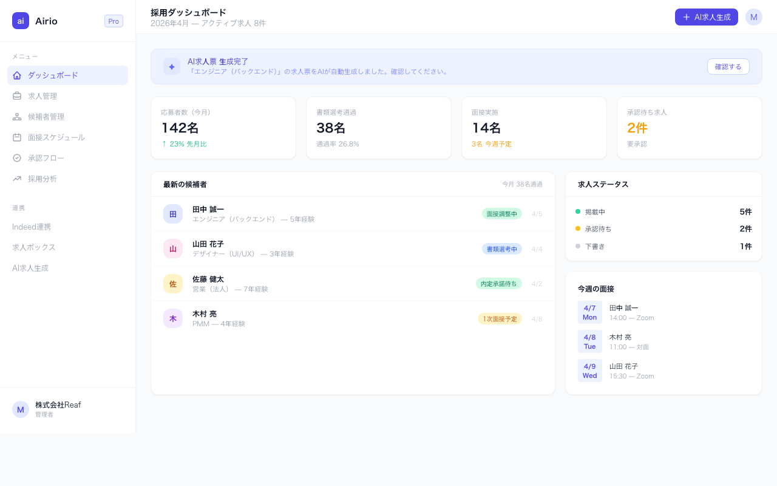Click the trend chart icon for 採用分析

tap(17, 179)
